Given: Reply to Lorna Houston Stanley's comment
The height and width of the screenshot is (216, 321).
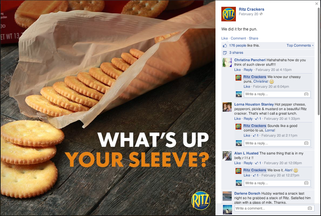Looking at the screenshot, I should click(x=248, y=119).
